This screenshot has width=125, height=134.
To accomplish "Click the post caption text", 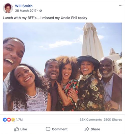I will tap(45, 18).
